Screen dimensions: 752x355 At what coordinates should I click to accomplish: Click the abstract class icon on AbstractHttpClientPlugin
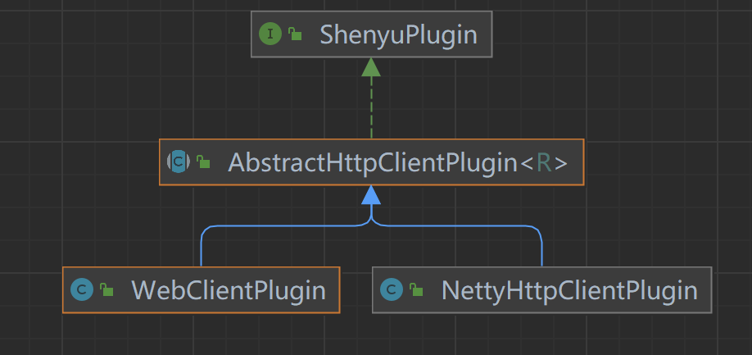pos(178,162)
